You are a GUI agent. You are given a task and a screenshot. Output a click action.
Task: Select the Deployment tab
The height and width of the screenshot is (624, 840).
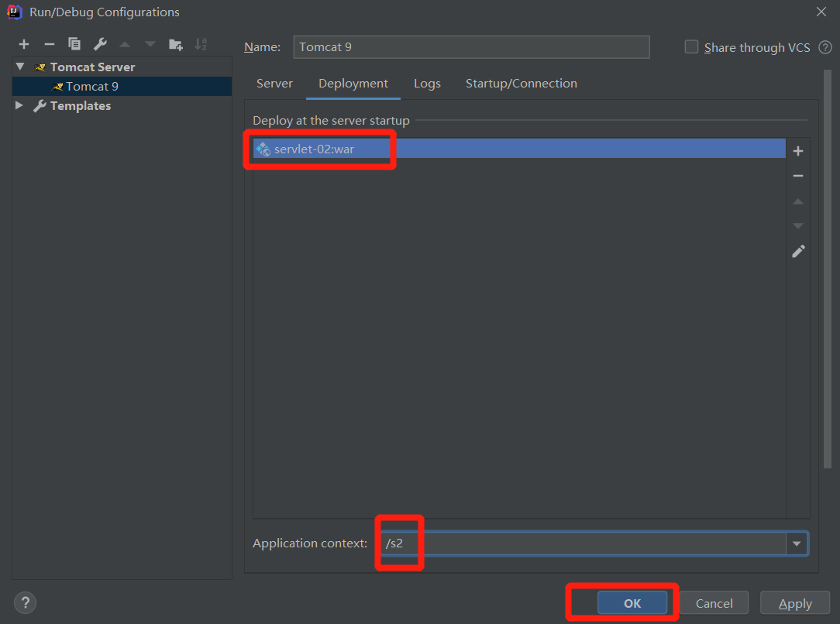click(353, 84)
